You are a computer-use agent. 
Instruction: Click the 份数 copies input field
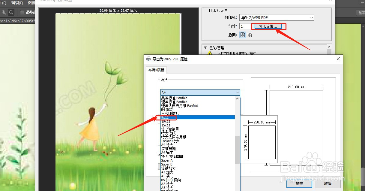[x=245, y=26]
